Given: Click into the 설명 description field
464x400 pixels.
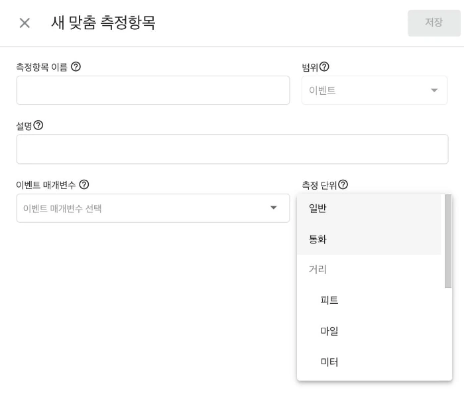Looking at the screenshot, I should click(232, 149).
